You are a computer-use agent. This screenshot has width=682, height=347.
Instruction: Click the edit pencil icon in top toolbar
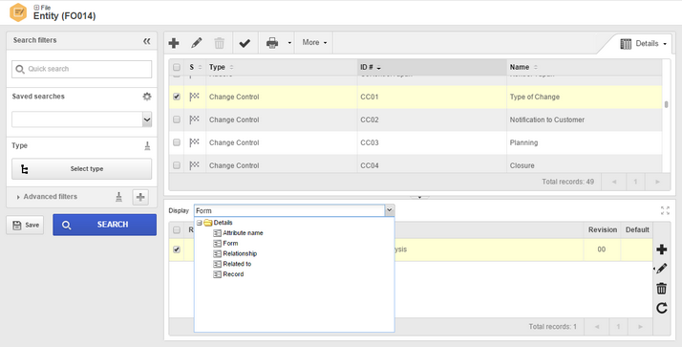pos(197,43)
